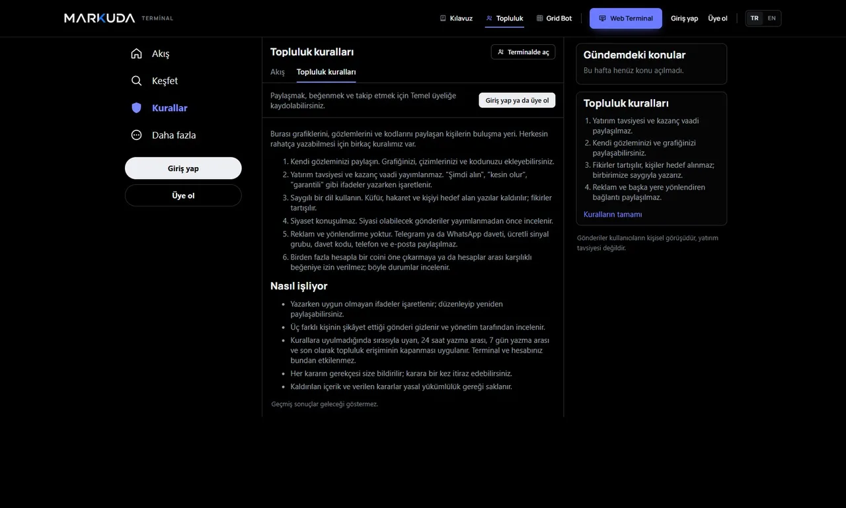This screenshot has width=846, height=508.
Task: Open the Topluluk navigation item
Action: tap(504, 18)
